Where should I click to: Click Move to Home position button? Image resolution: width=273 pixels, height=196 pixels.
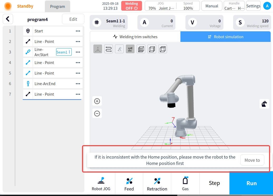(252, 160)
